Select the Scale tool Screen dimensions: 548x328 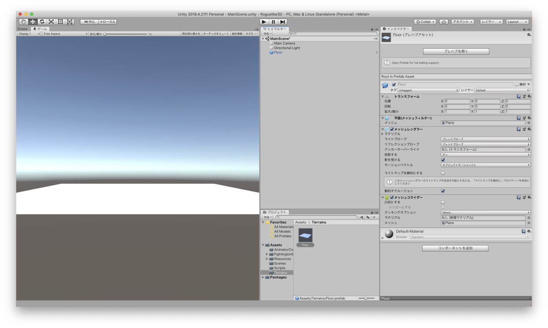(51, 22)
